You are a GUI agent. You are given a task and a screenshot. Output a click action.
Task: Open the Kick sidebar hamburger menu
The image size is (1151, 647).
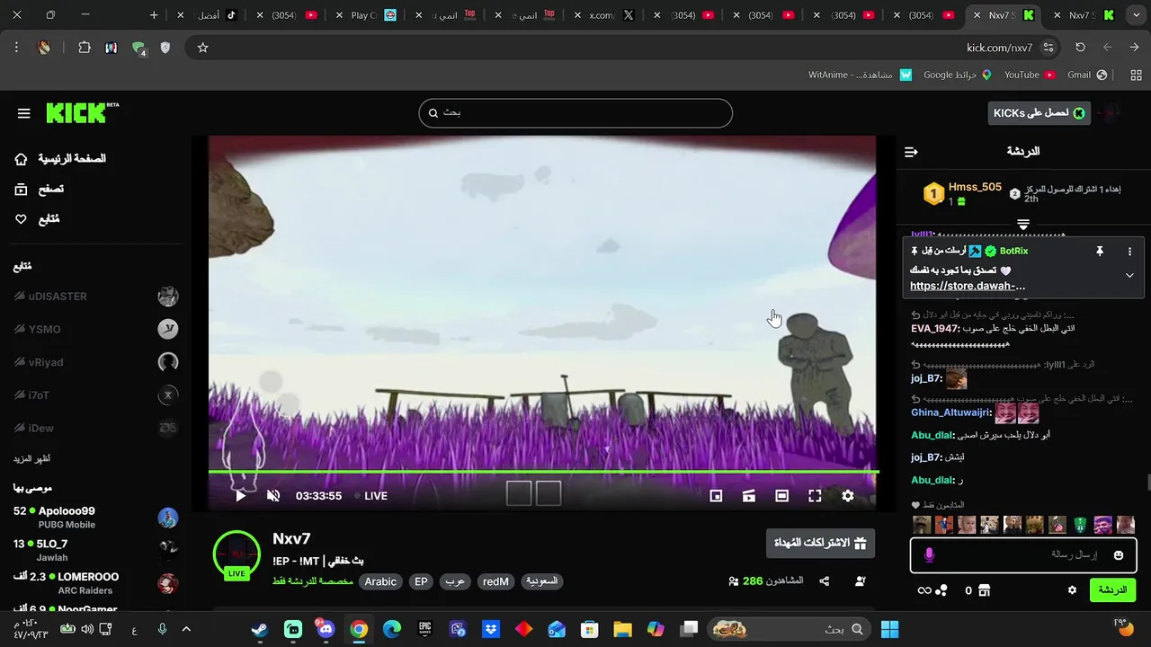coord(23,113)
